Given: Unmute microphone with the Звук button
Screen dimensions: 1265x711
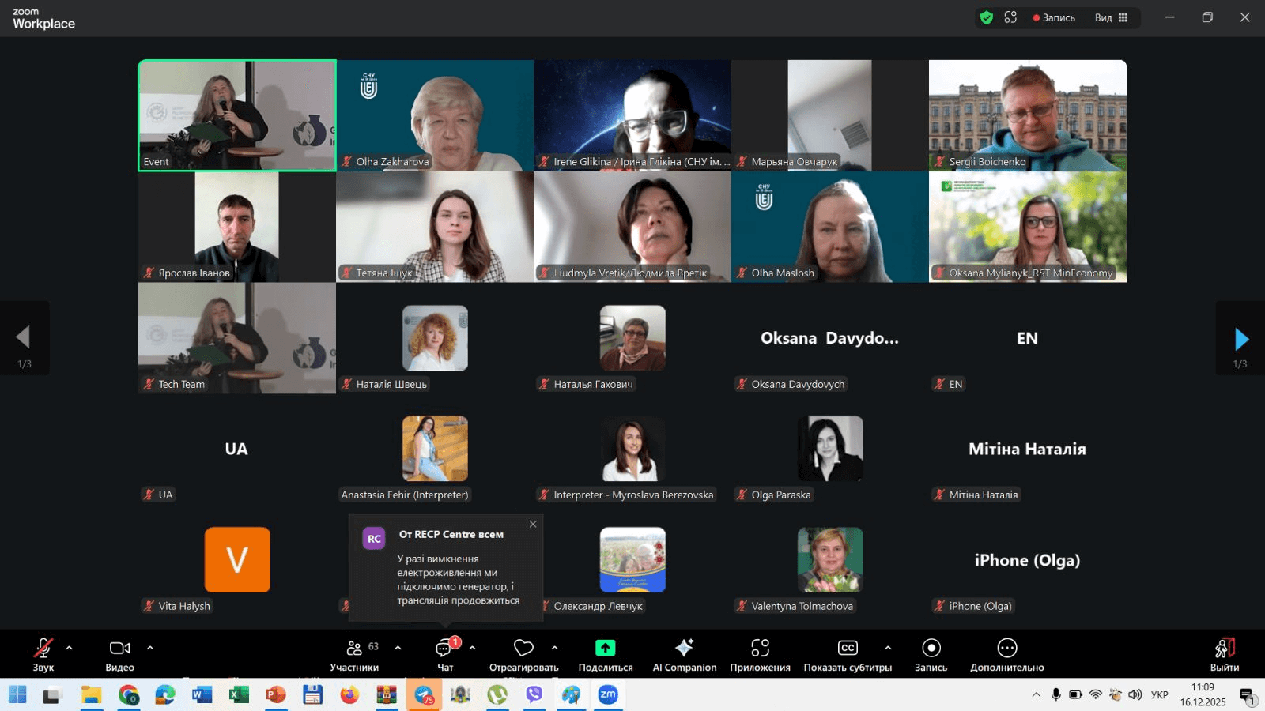Looking at the screenshot, I should pyautogui.click(x=43, y=655).
